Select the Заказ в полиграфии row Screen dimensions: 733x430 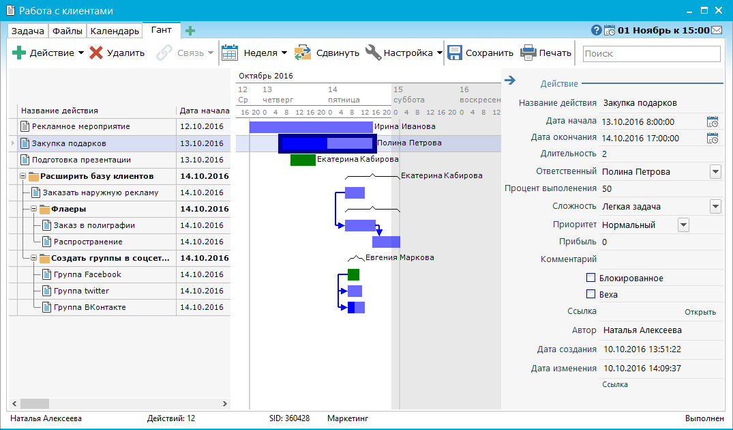[120, 225]
